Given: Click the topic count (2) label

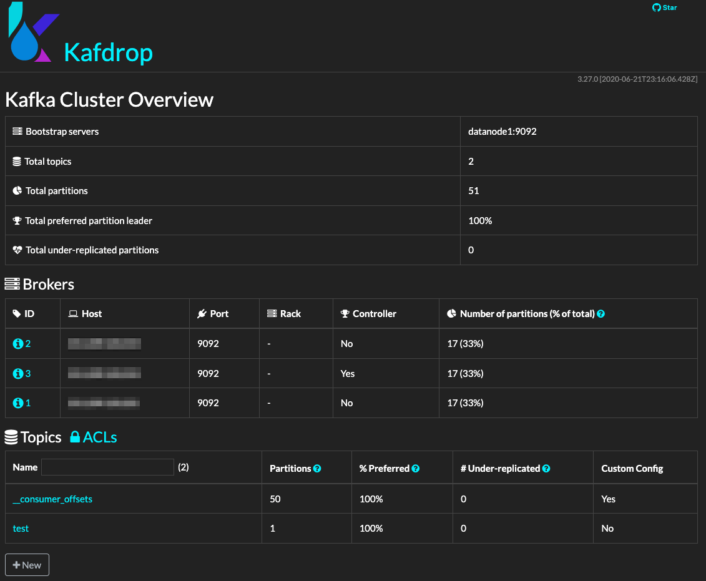Looking at the screenshot, I should pos(184,467).
